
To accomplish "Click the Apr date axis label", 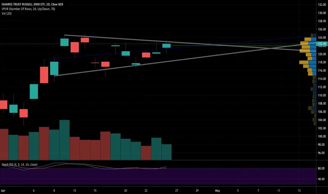I will (3, 190).
